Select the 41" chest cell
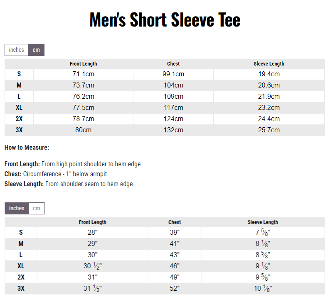Screen dimensions: 328x299 pyautogui.click(x=175, y=244)
